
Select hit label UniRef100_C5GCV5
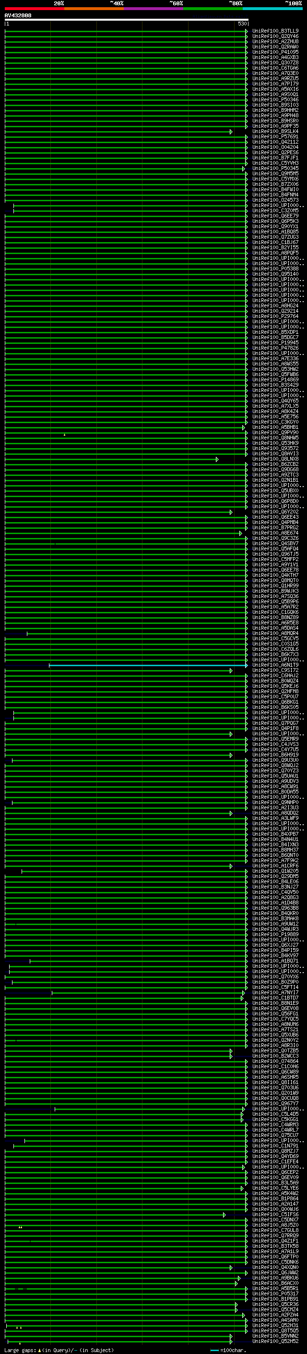(x=275, y=639)
